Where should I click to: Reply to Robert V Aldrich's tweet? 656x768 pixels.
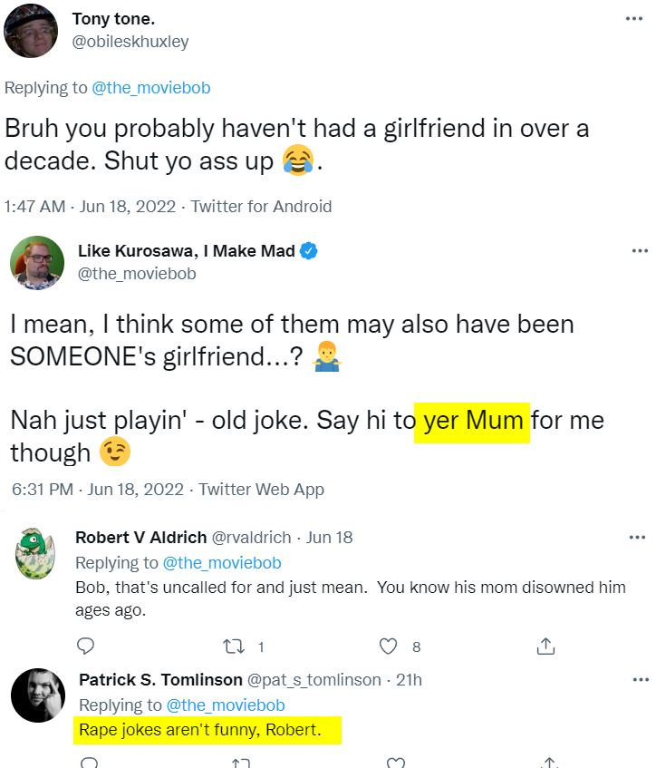coord(85,646)
